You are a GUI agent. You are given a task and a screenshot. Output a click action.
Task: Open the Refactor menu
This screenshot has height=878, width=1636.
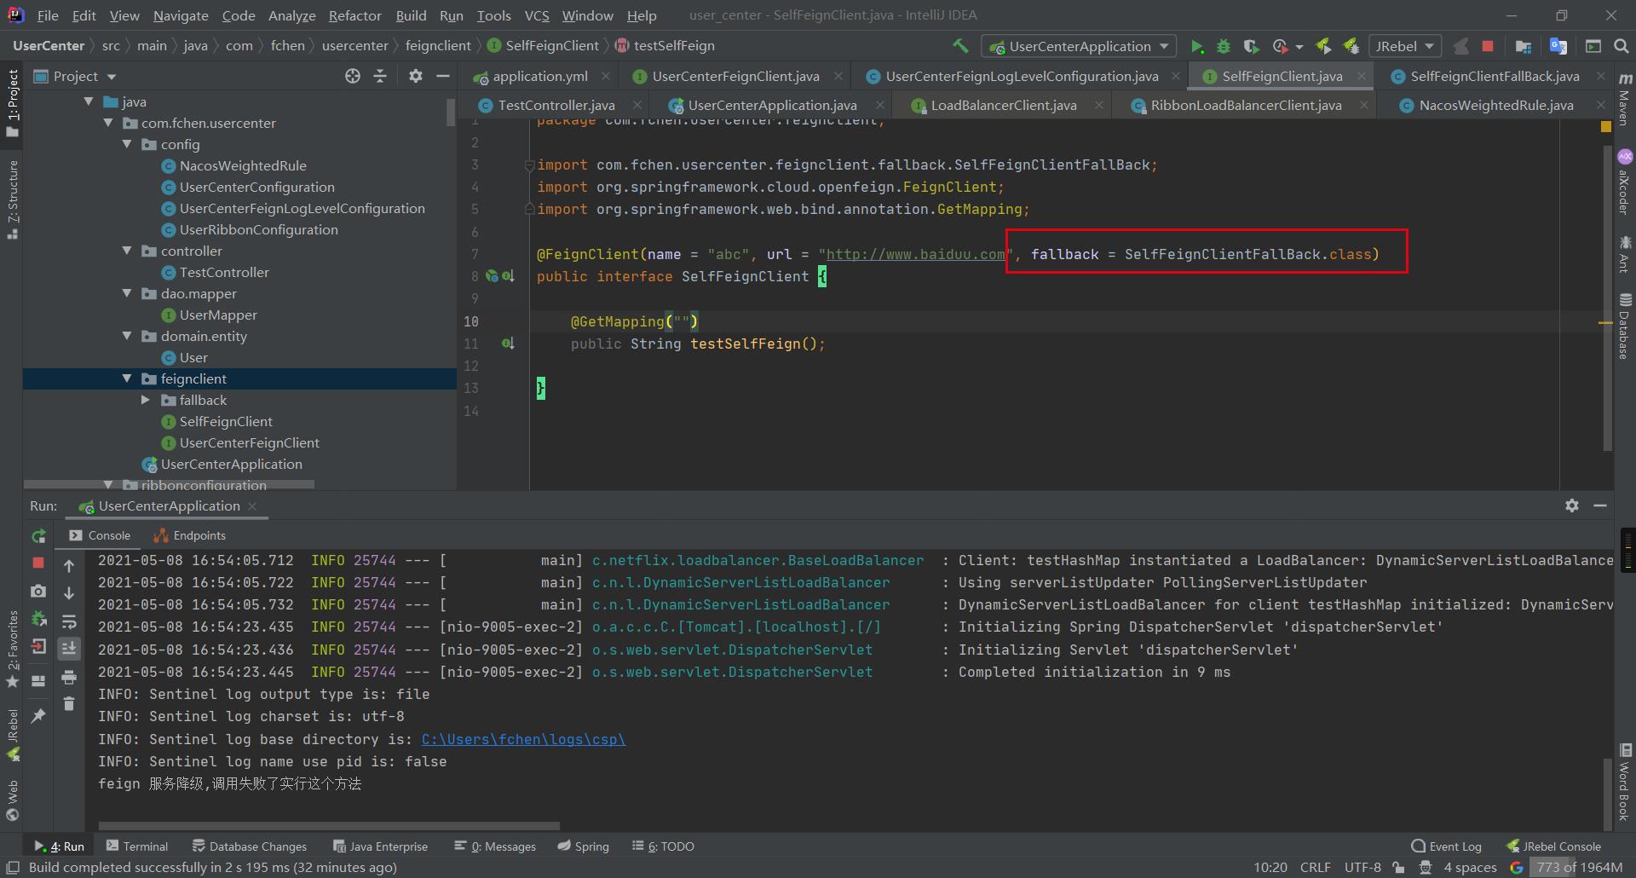coord(354,15)
